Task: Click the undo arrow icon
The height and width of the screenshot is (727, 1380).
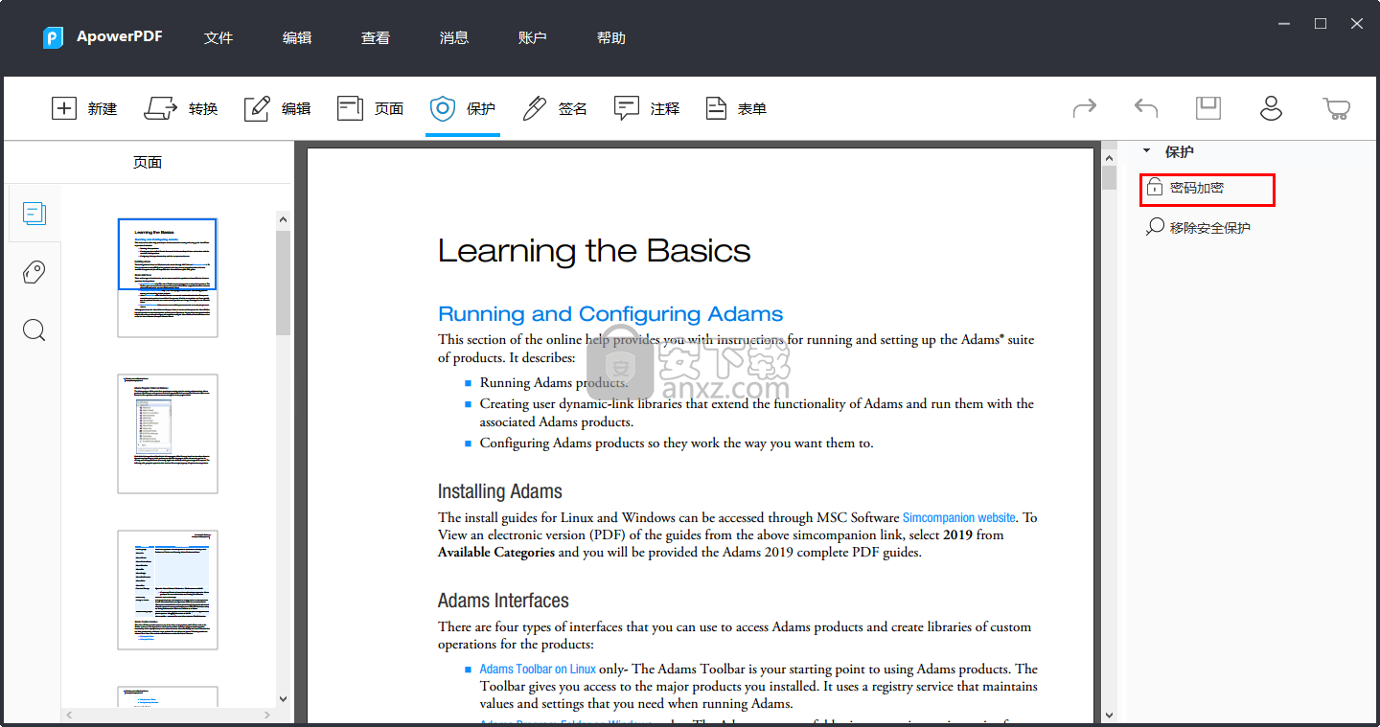Action: click(1146, 108)
